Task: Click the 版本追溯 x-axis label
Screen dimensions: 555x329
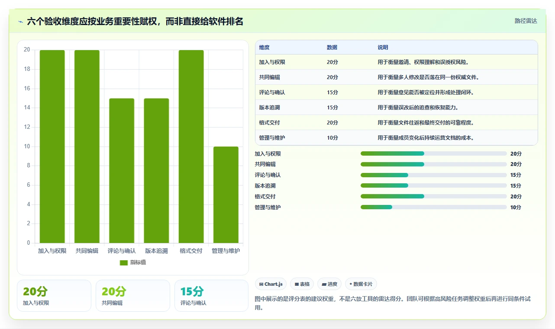Action: click(x=156, y=251)
